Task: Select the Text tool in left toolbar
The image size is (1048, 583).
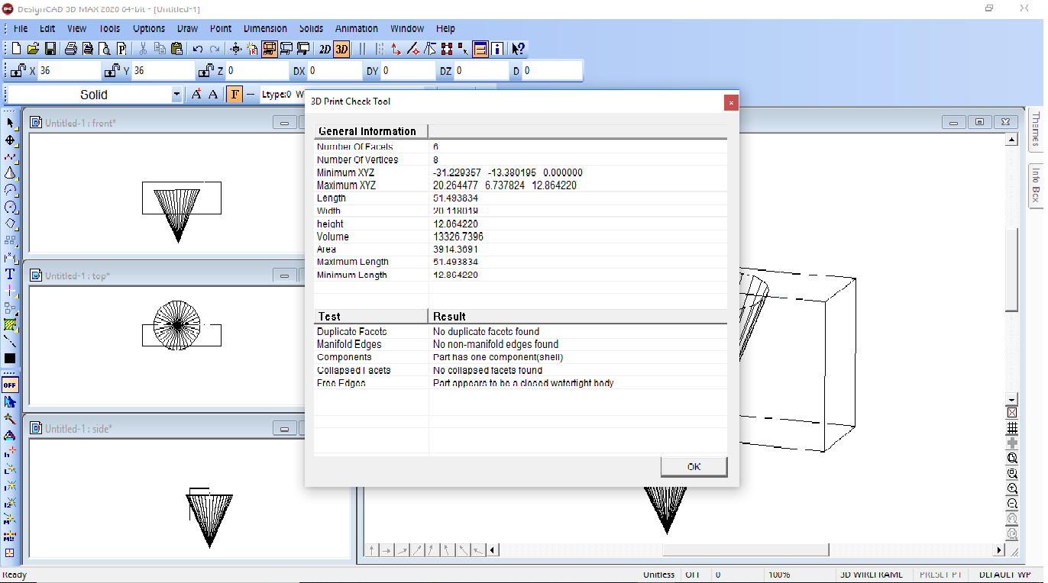Action: click(9, 273)
